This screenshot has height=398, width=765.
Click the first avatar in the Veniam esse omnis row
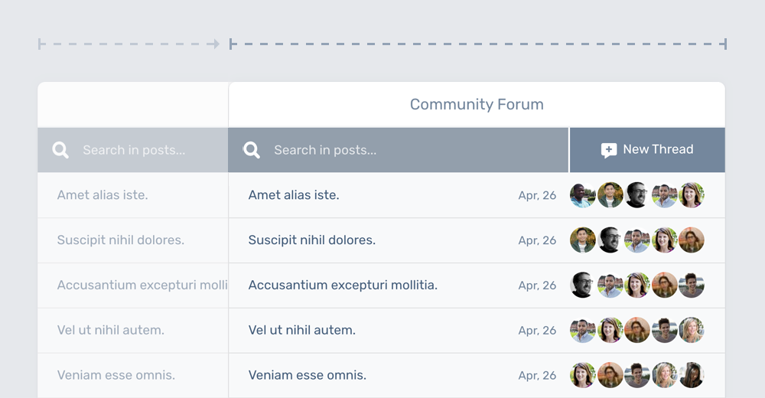[583, 376]
